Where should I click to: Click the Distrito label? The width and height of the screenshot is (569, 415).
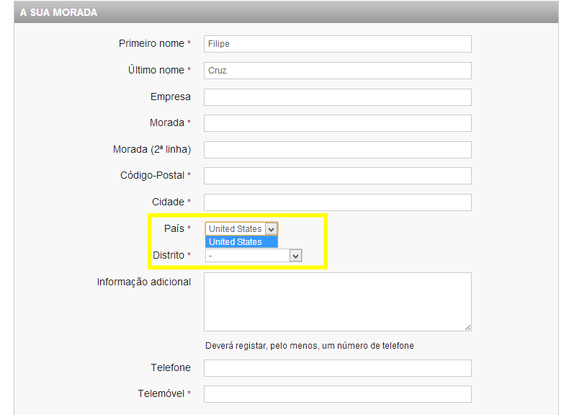(169, 255)
